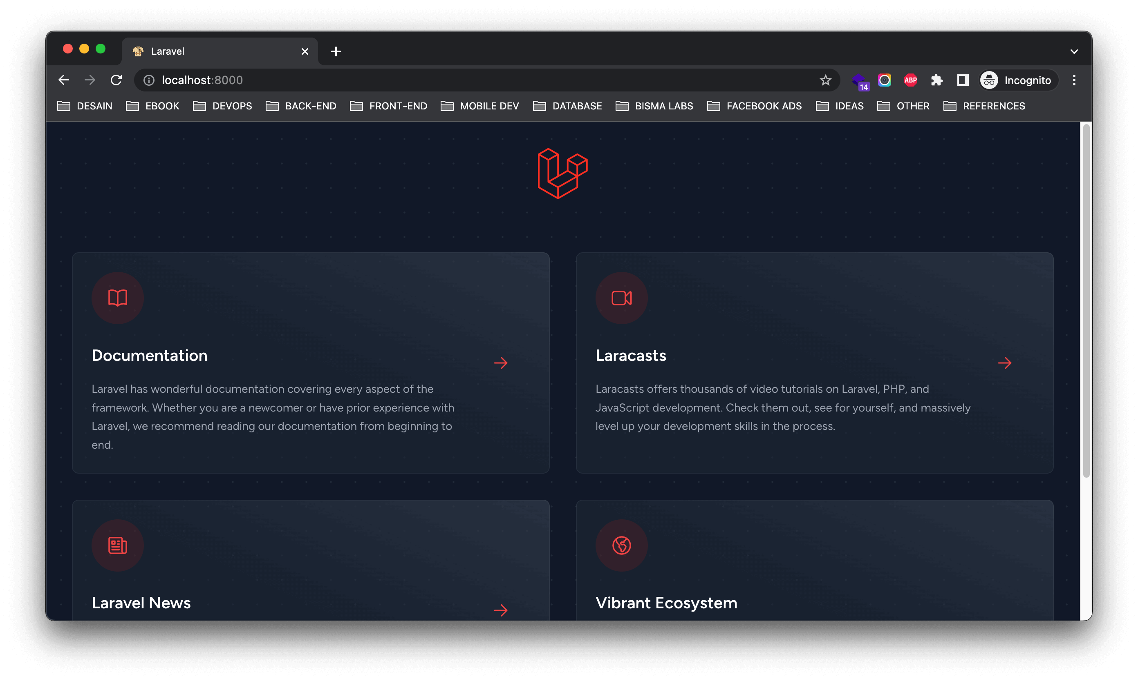The height and width of the screenshot is (681, 1138).
Task: Click the Laravel logo at page top
Action: (563, 174)
